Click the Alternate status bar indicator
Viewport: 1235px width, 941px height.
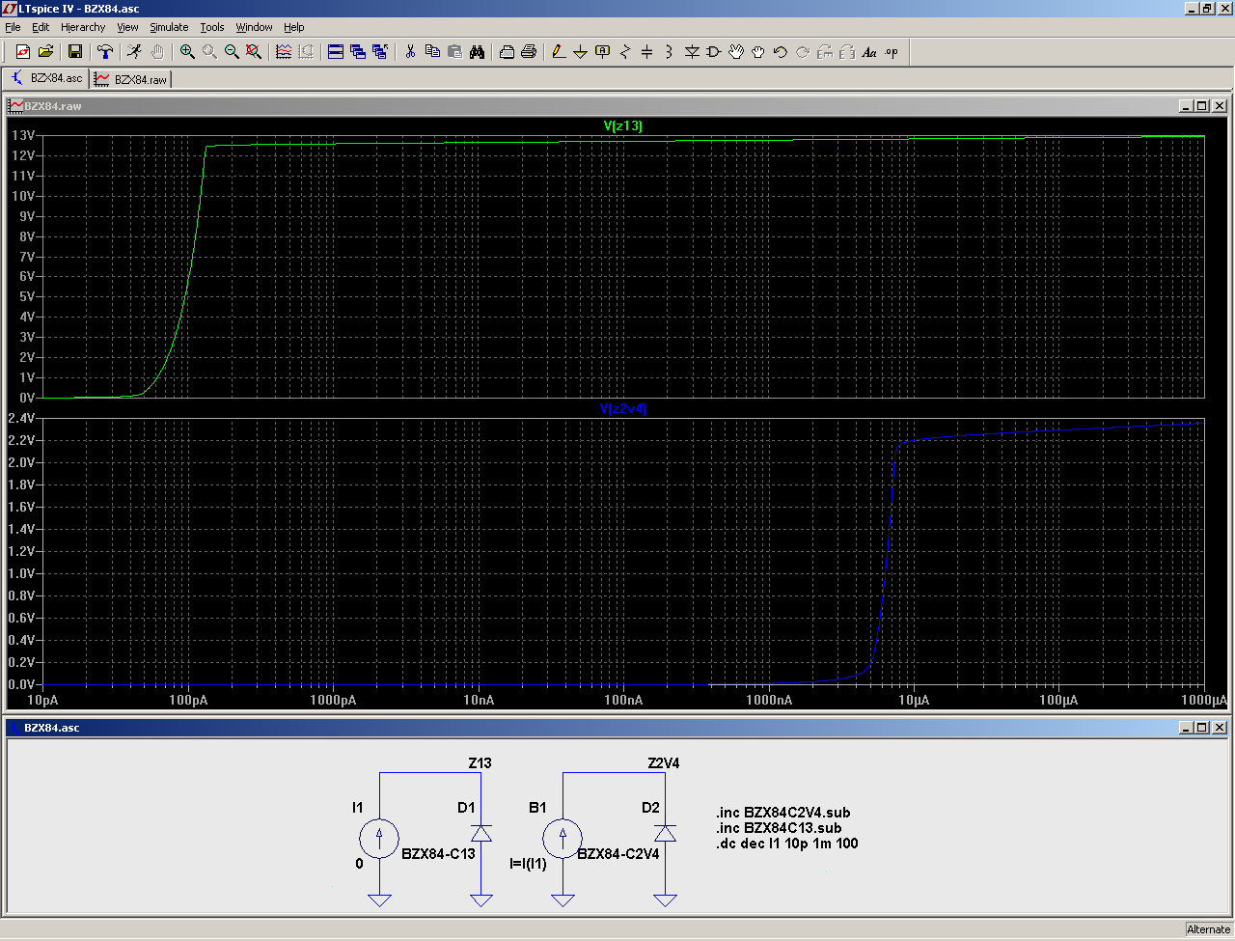coord(1208,929)
